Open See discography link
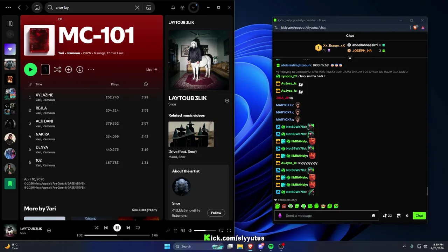448x252 pixels. click(145, 210)
